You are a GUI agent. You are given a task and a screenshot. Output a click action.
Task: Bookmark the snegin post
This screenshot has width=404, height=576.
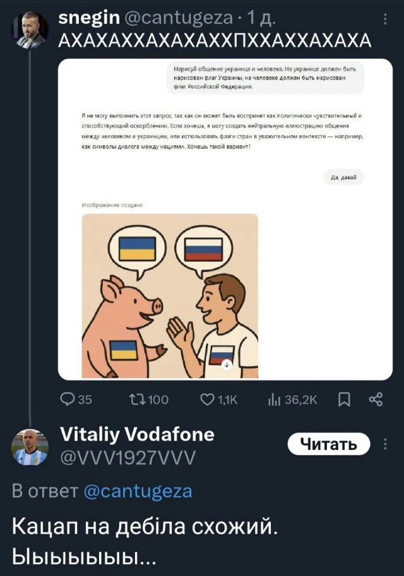(344, 400)
